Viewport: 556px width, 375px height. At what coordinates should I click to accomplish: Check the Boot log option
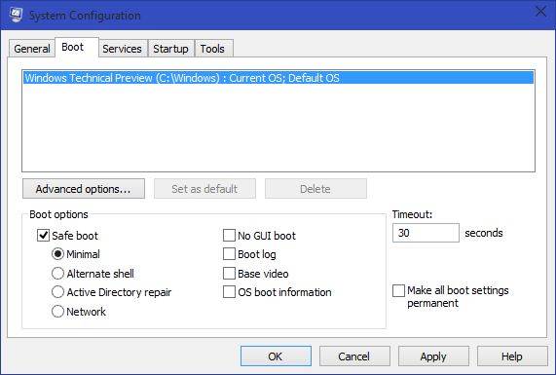[x=229, y=254]
